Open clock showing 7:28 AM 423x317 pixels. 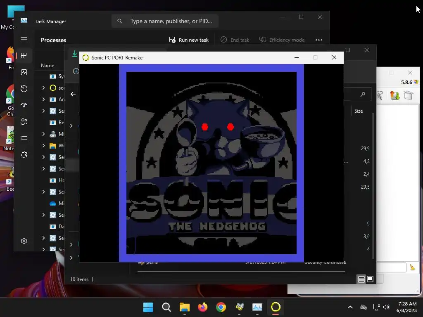[407, 307]
